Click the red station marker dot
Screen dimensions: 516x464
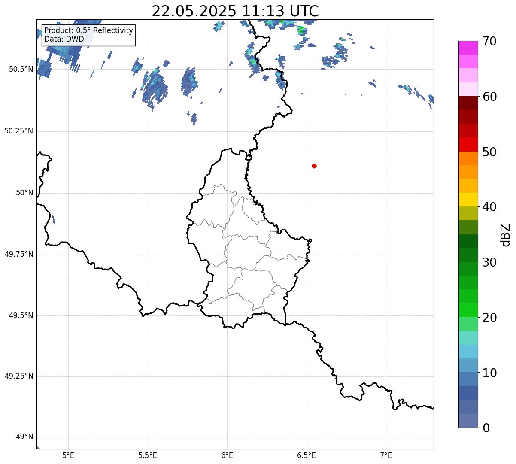314,166
